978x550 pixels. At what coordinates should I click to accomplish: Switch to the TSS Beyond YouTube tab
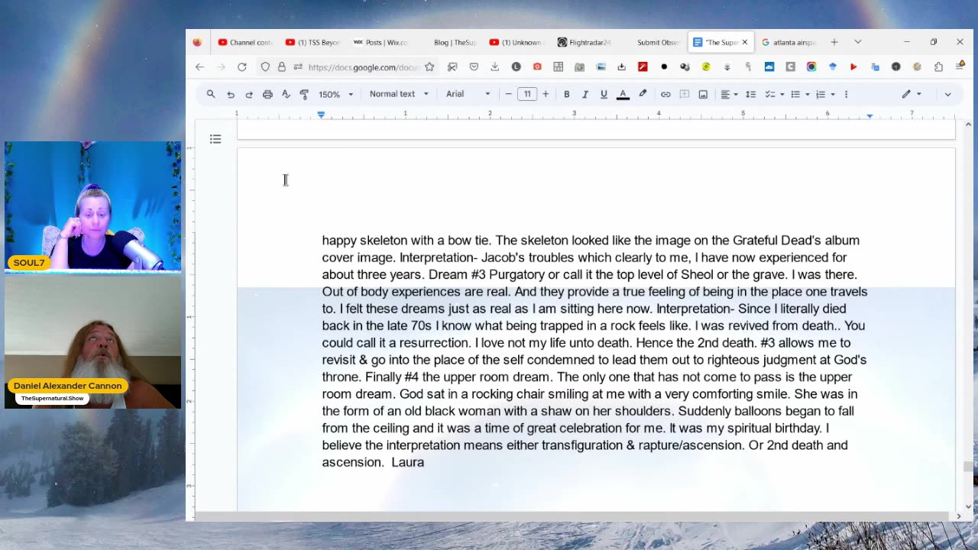313,42
